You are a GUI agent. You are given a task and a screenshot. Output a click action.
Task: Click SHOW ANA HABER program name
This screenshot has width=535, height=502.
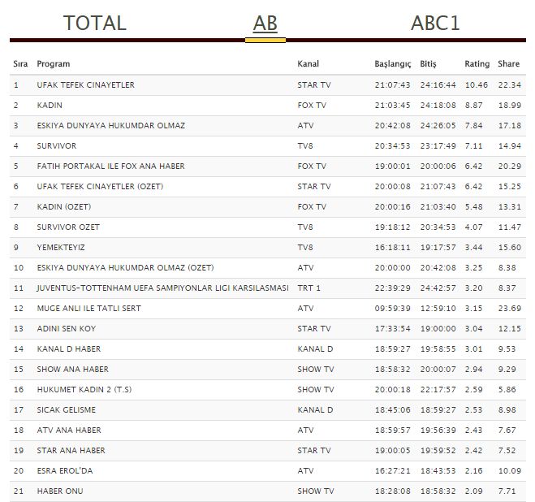73,370
